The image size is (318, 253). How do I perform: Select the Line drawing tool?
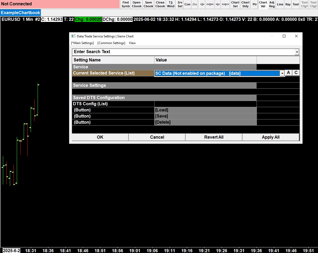[280, 4]
